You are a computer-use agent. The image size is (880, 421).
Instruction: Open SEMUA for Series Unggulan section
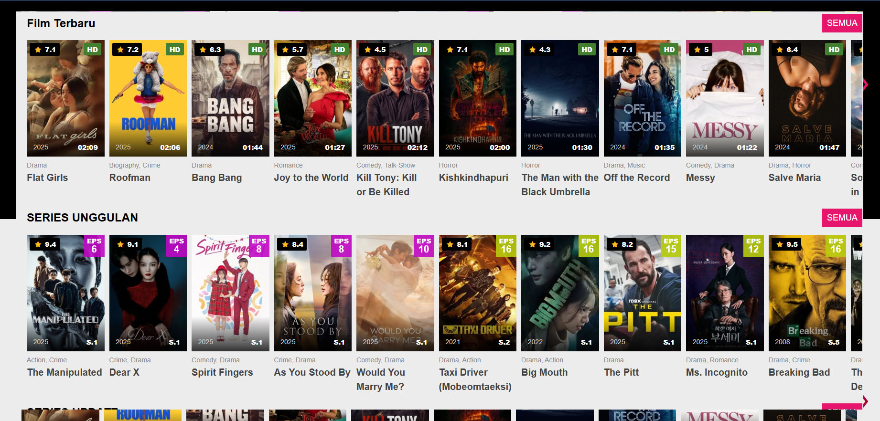[842, 218]
